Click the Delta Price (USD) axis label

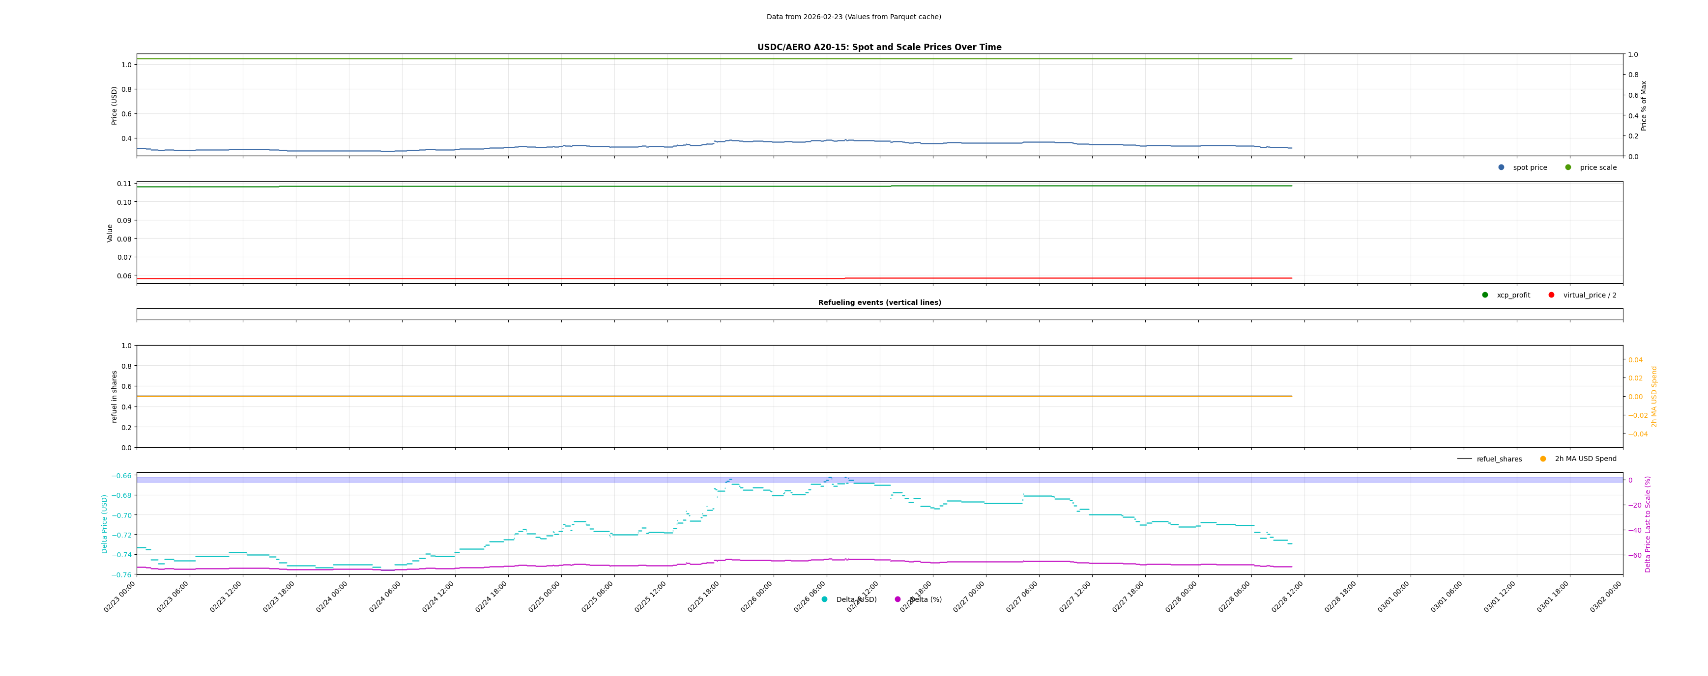[x=104, y=524]
